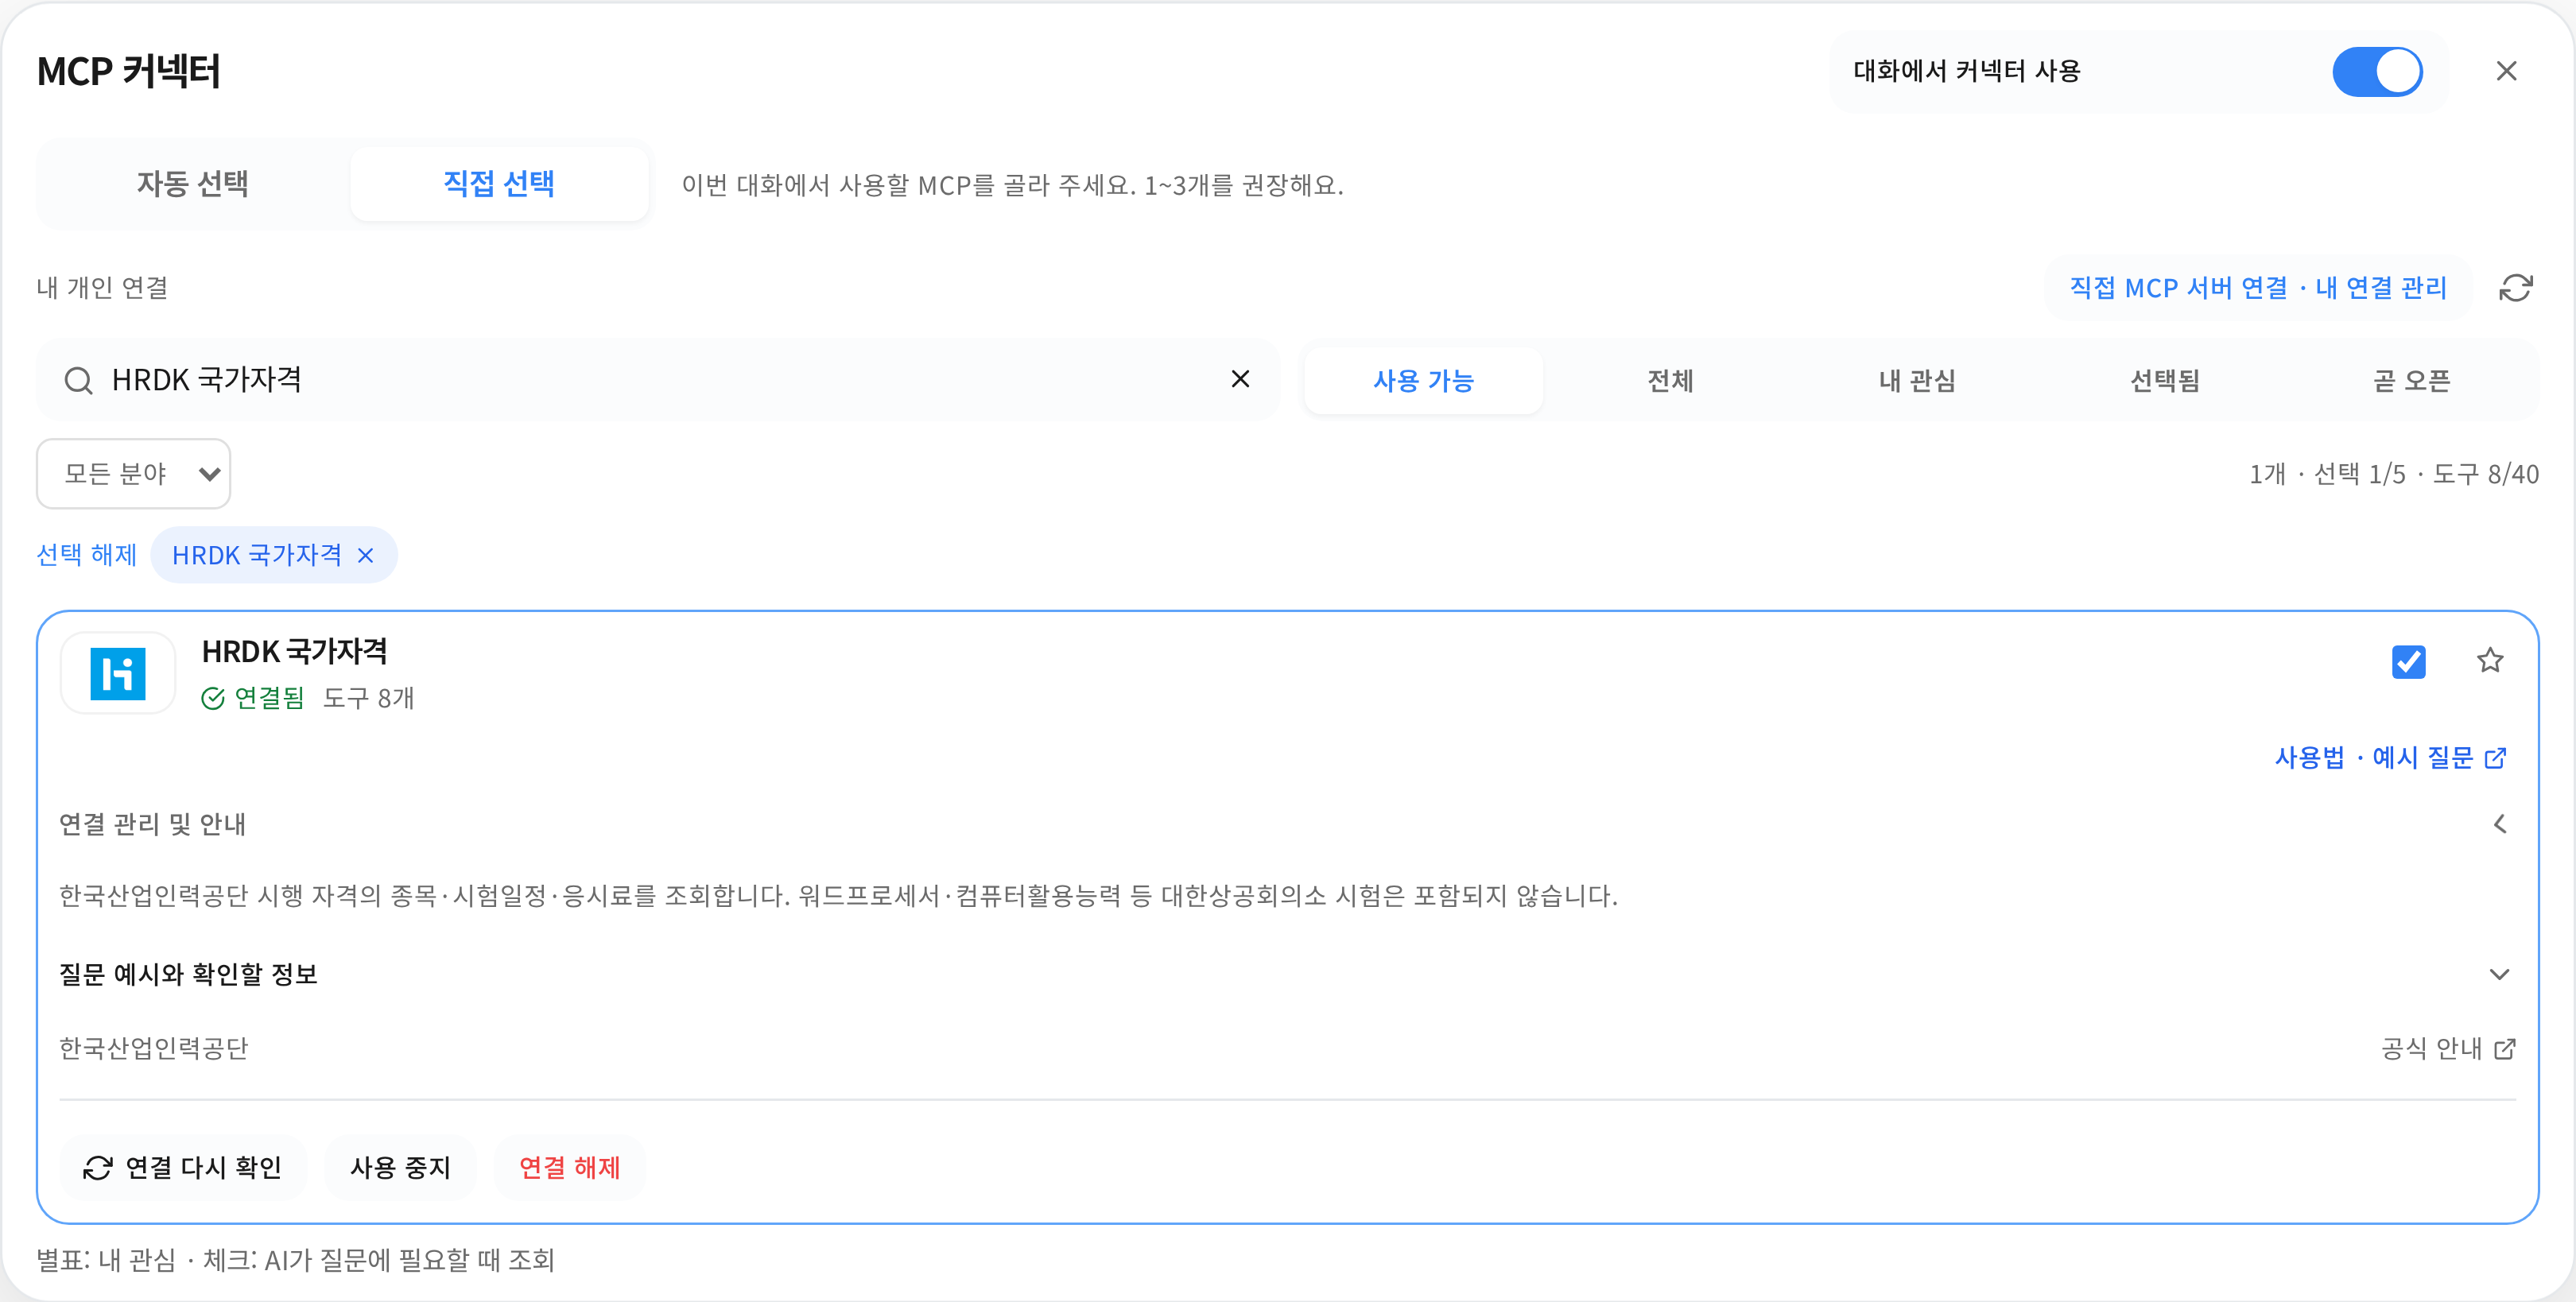Image resolution: width=2576 pixels, height=1302 pixels.
Task: Show the 전체 filter tab
Action: pyautogui.click(x=1670, y=381)
